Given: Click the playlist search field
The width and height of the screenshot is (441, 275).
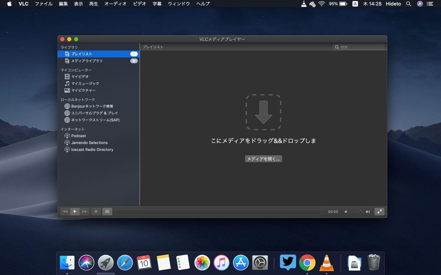Looking at the screenshot, I should coord(358,47).
